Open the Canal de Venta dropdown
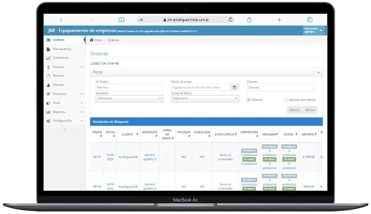371x214 pixels. pyautogui.click(x=205, y=98)
